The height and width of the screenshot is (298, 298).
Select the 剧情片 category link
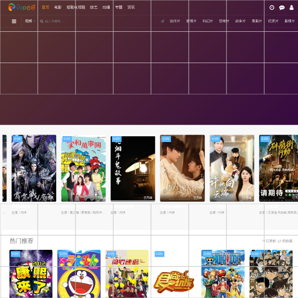tap(290, 21)
